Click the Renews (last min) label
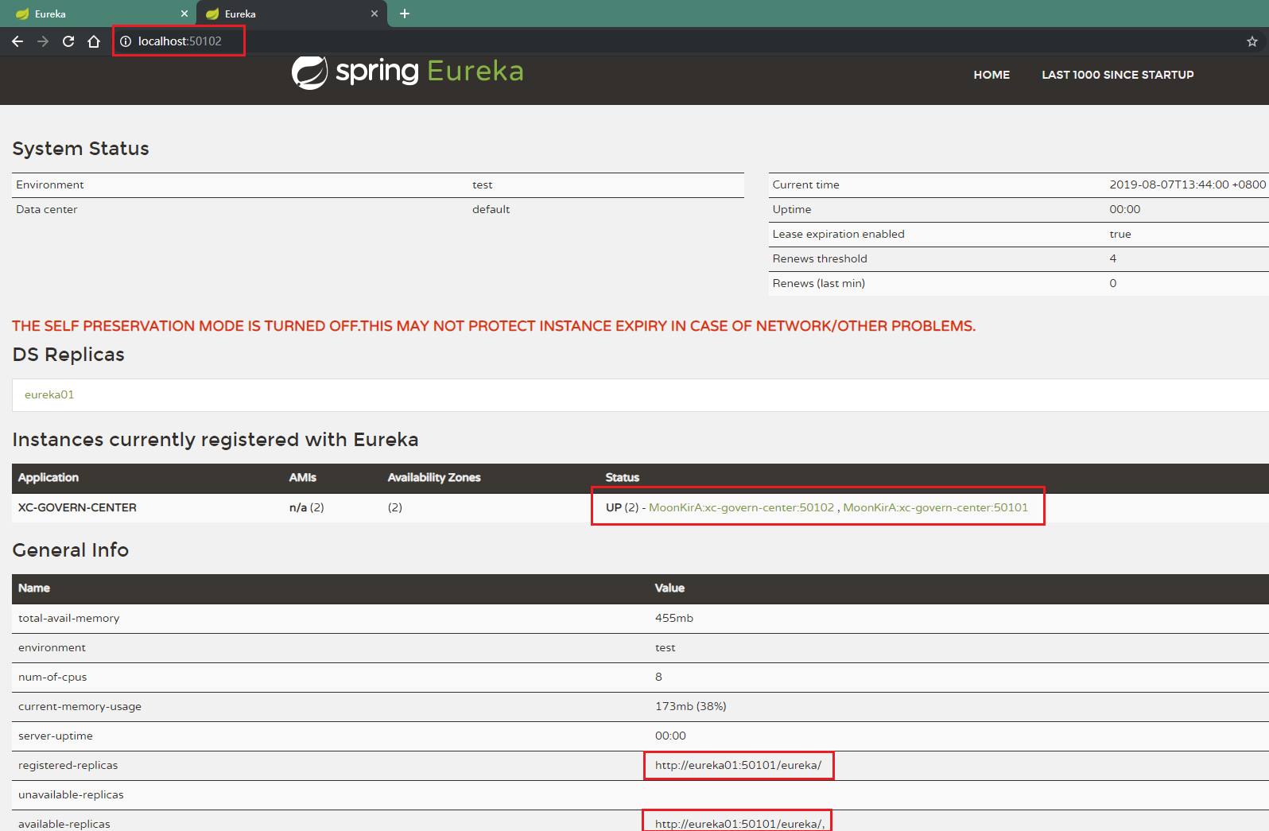1269x831 pixels. pos(819,283)
